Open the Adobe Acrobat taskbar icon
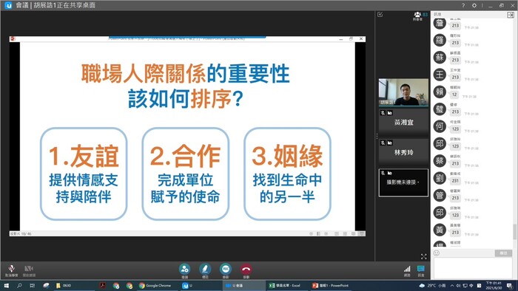The width and height of the screenshot is (518, 291). pos(103,285)
